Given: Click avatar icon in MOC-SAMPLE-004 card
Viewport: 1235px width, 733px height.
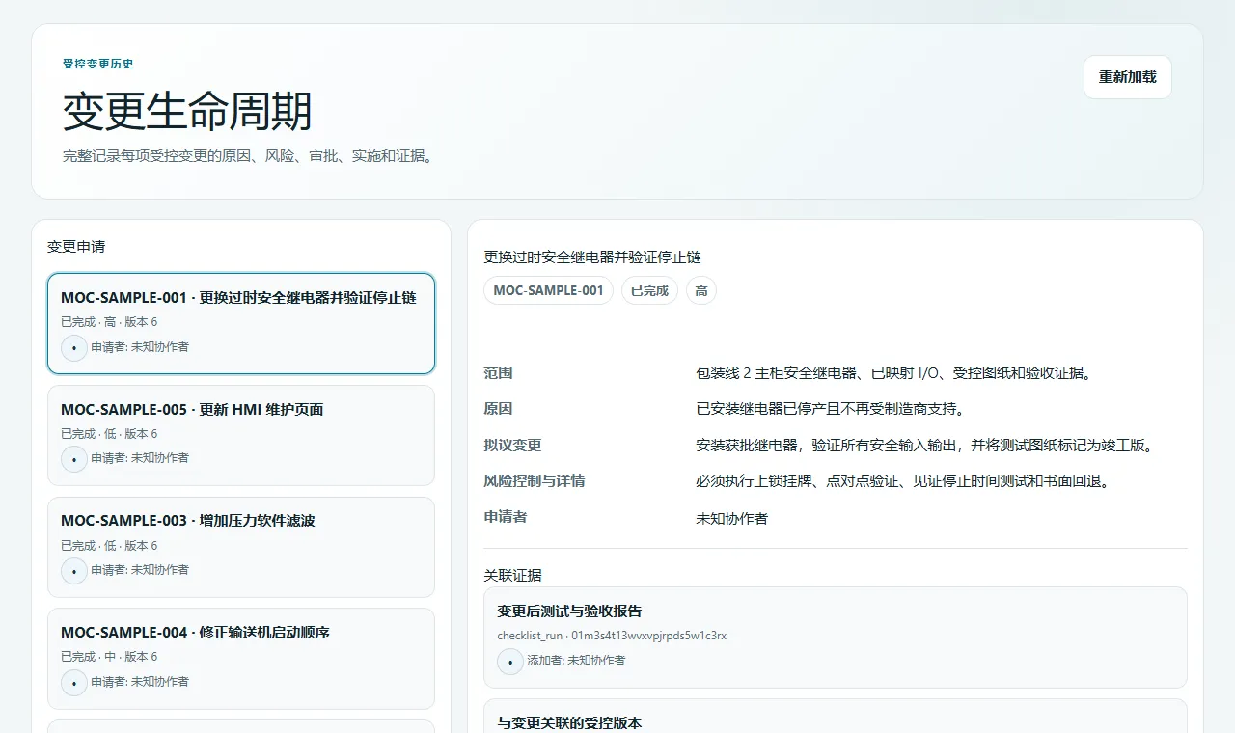Looking at the screenshot, I should tap(74, 682).
